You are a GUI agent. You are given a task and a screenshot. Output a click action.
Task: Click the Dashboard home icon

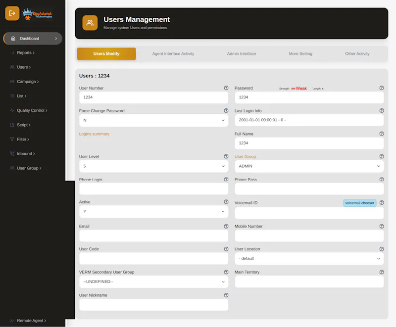coord(13,39)
